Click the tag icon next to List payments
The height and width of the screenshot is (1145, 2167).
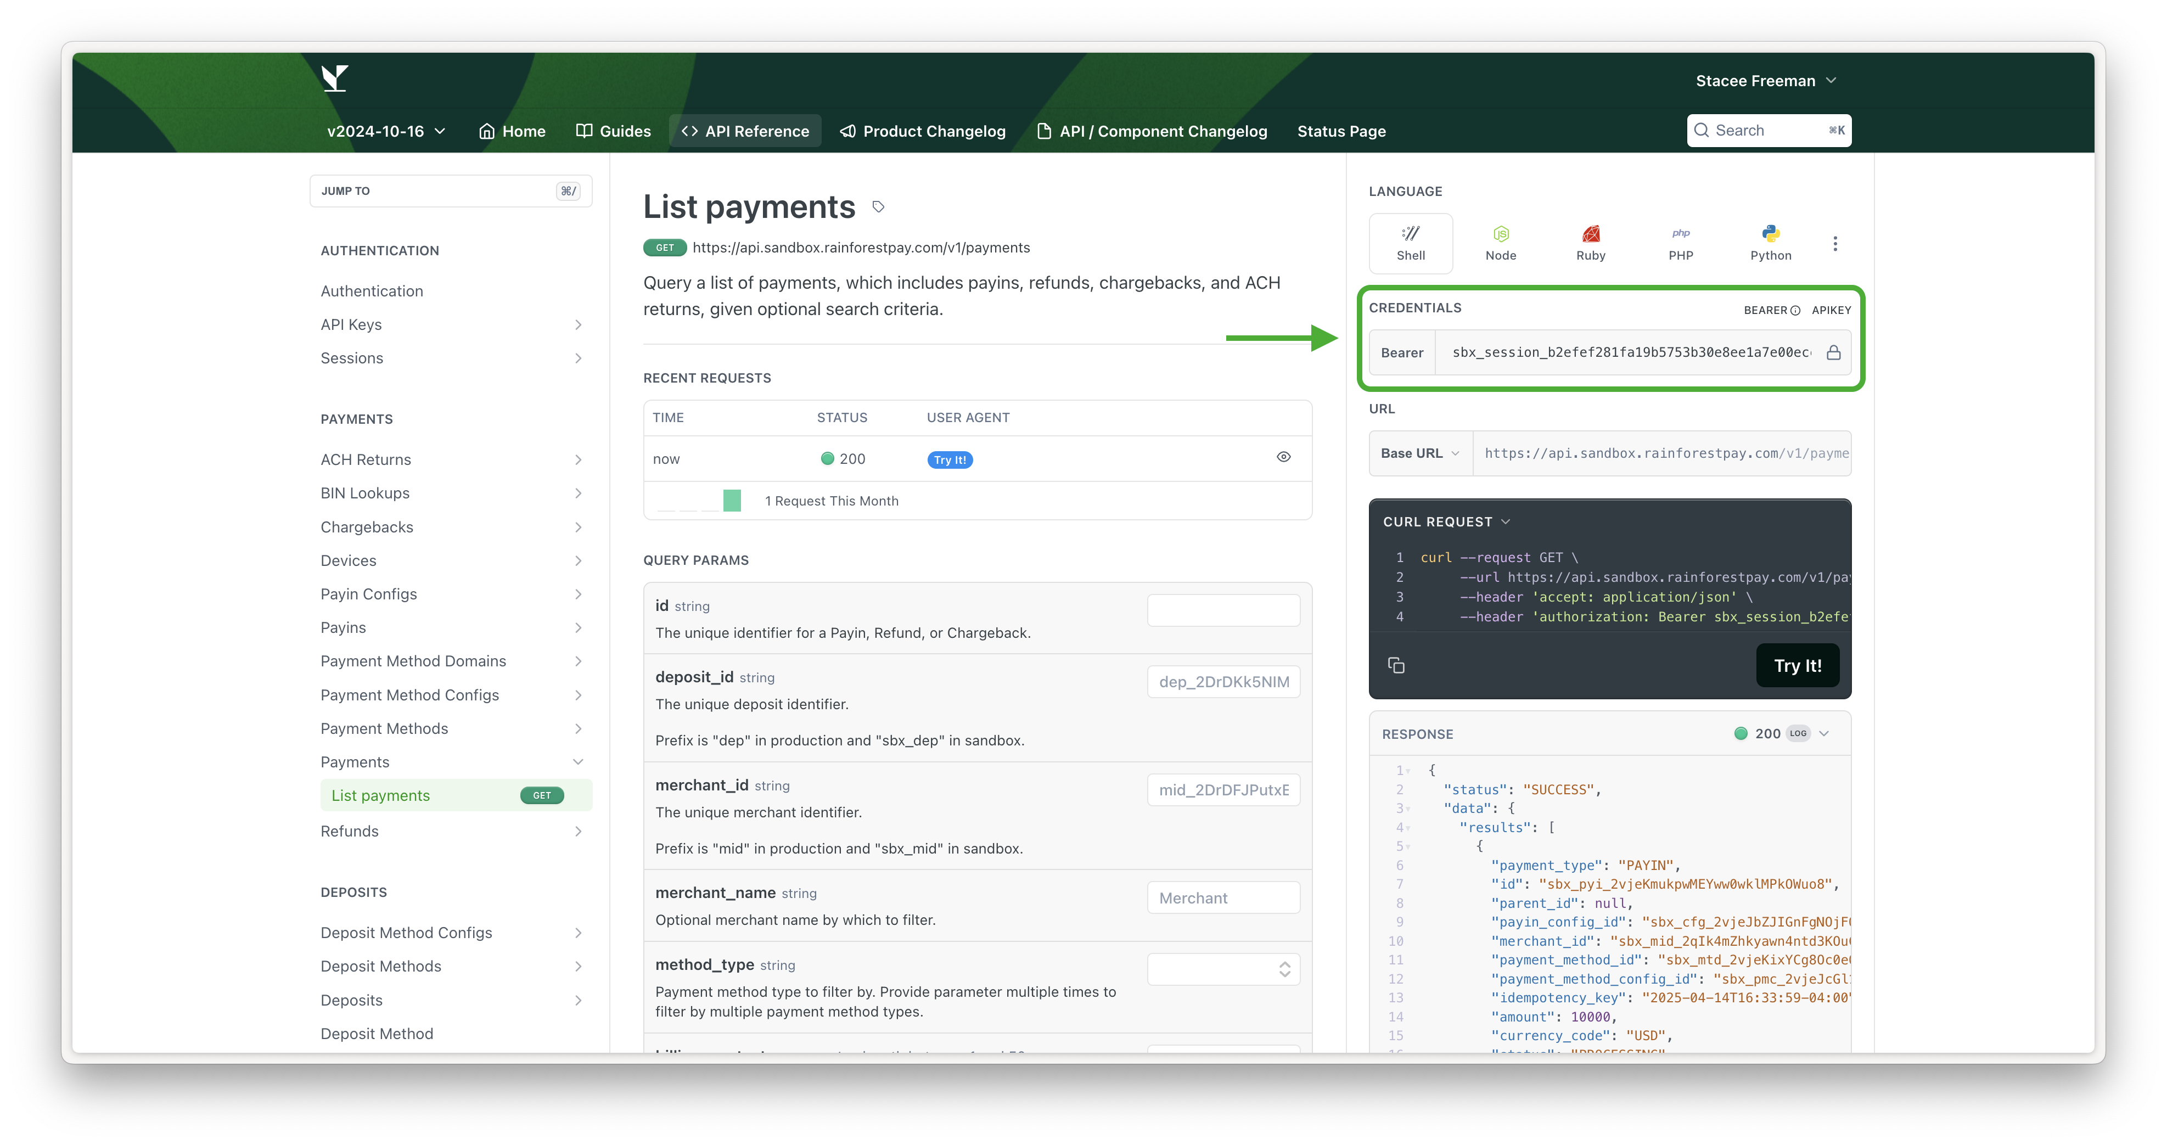tap(878, 207)
